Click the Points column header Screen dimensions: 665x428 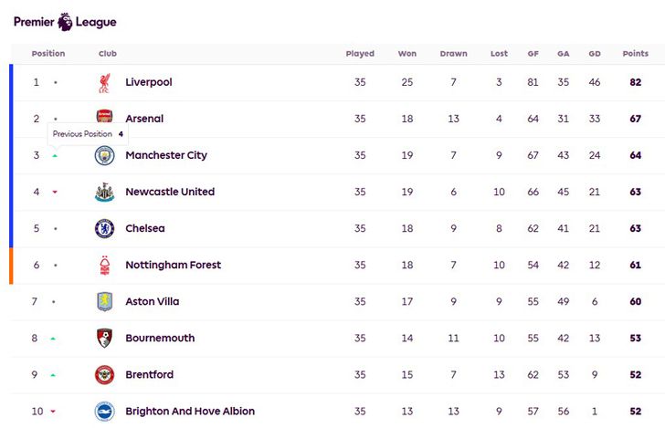pyautogui.click(x=636, y=54)
